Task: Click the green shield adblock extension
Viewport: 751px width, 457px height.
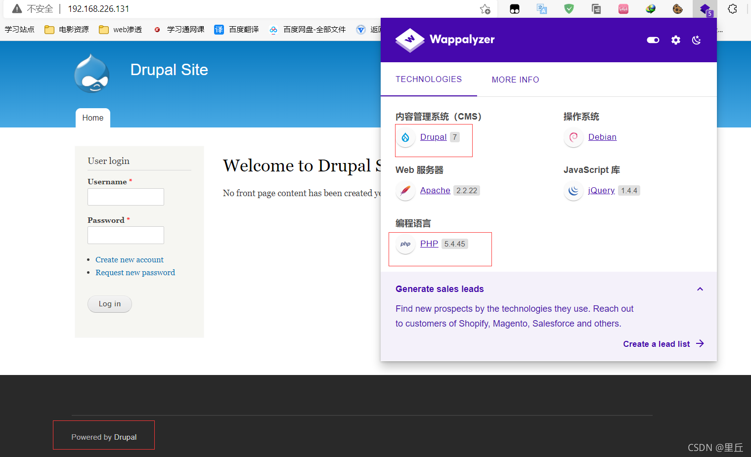Action: (x=569, y=9)
